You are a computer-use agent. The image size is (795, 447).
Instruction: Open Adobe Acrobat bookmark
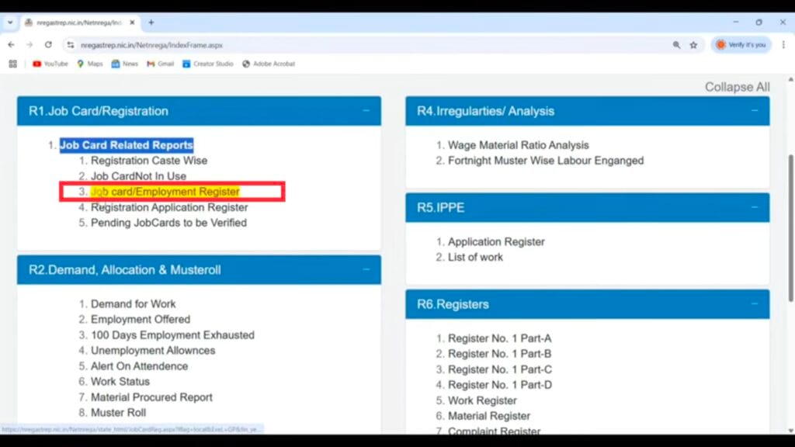click(269, 64)
